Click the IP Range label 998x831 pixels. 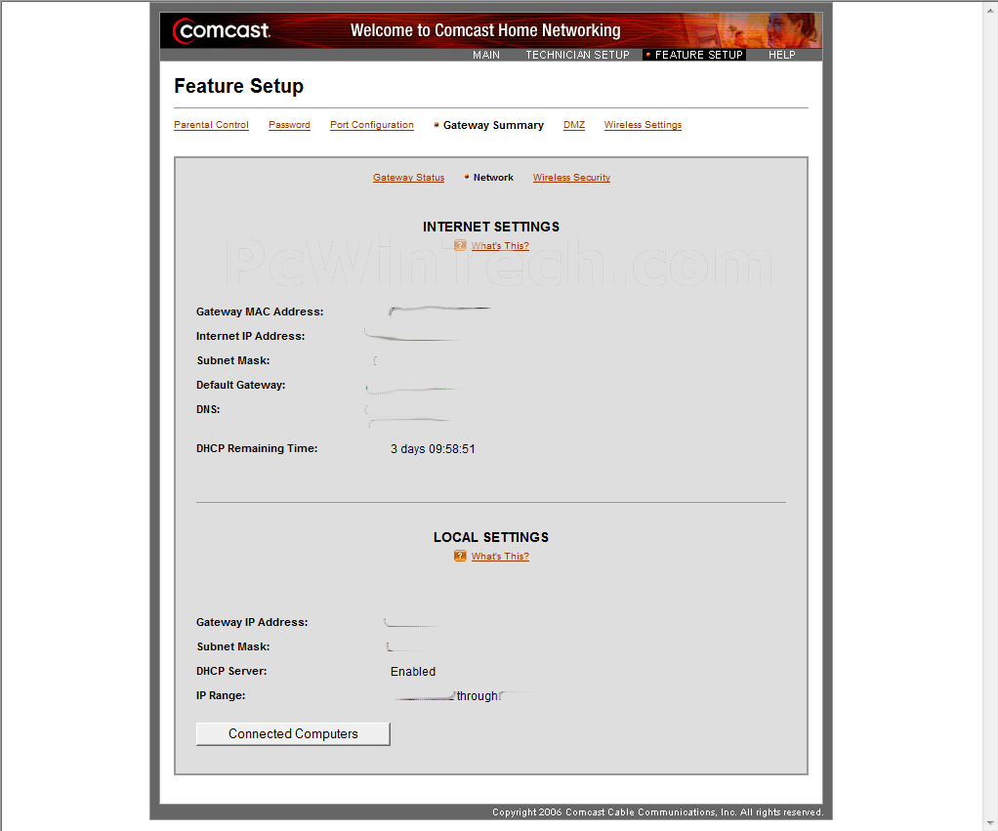click(x=221, y=695)
